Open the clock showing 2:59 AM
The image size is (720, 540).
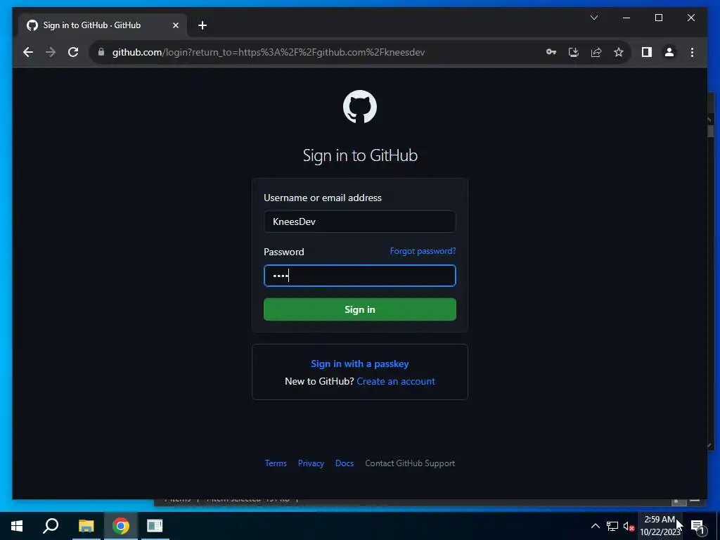[x=660, y=526]
